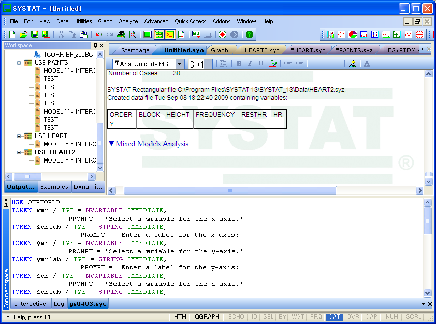Open the line spacing dropdown in format bar
The width and height of the screenshot is (436, 324).
223,64
